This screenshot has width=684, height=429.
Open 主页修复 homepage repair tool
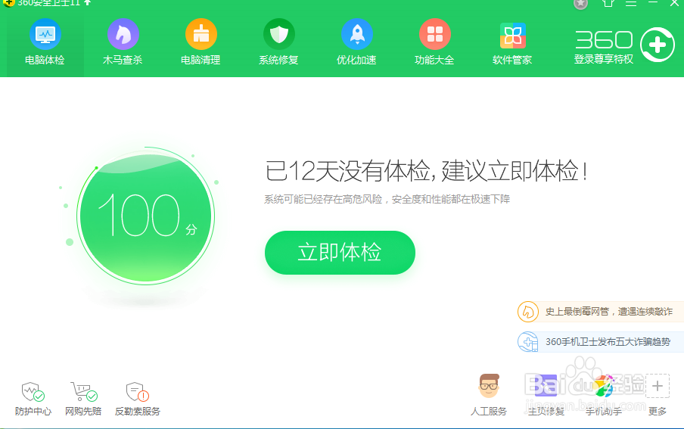[546, 395]
